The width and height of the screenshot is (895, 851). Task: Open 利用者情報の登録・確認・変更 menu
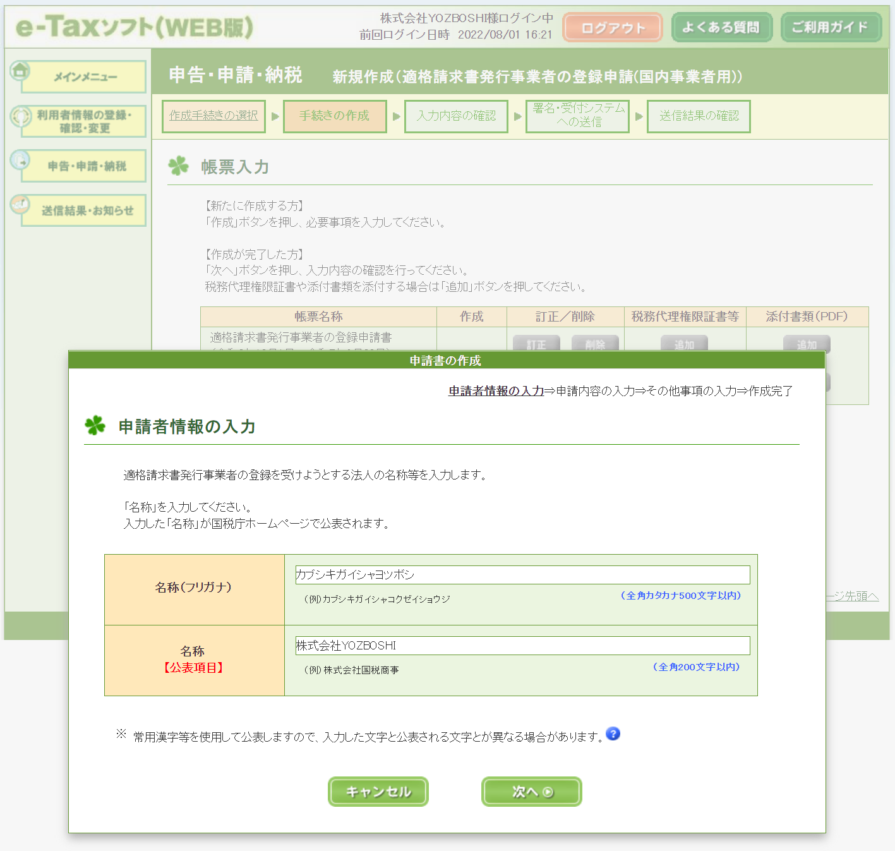pyautogui.click(x=84, y=121)
